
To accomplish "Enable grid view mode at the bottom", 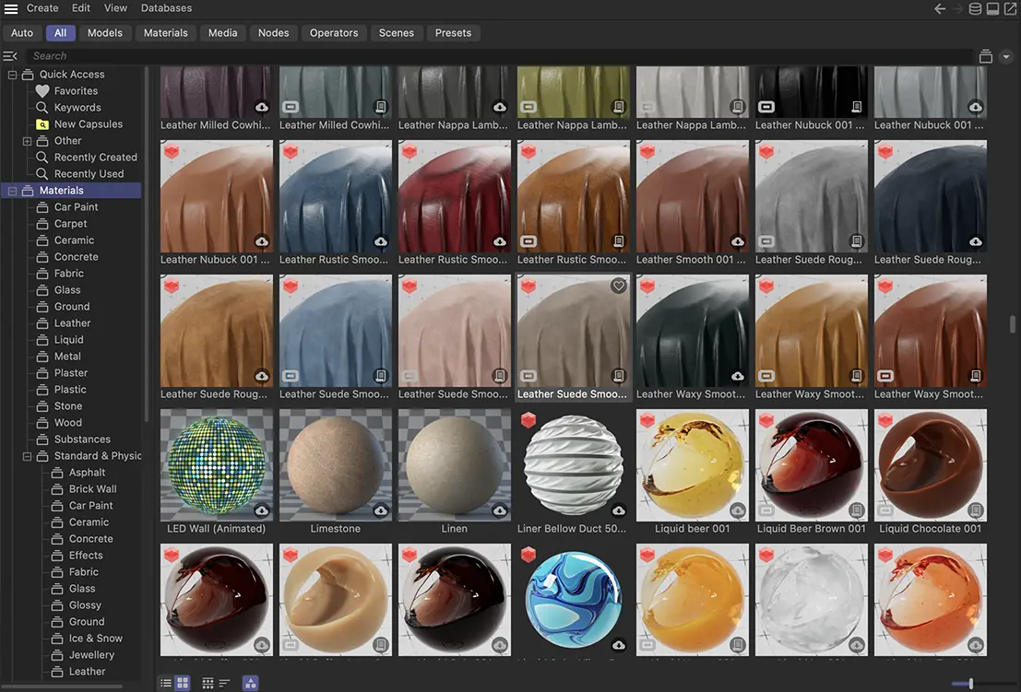I will point(182,683).
